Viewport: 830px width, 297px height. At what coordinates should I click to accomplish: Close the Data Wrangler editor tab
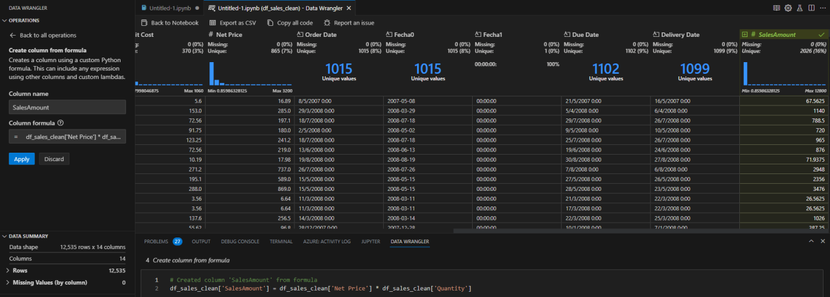coord(349,8)
